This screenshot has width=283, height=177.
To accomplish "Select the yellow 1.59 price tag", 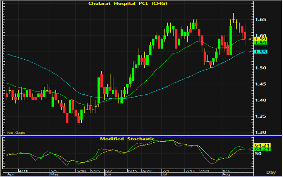I will pos(260,39).
